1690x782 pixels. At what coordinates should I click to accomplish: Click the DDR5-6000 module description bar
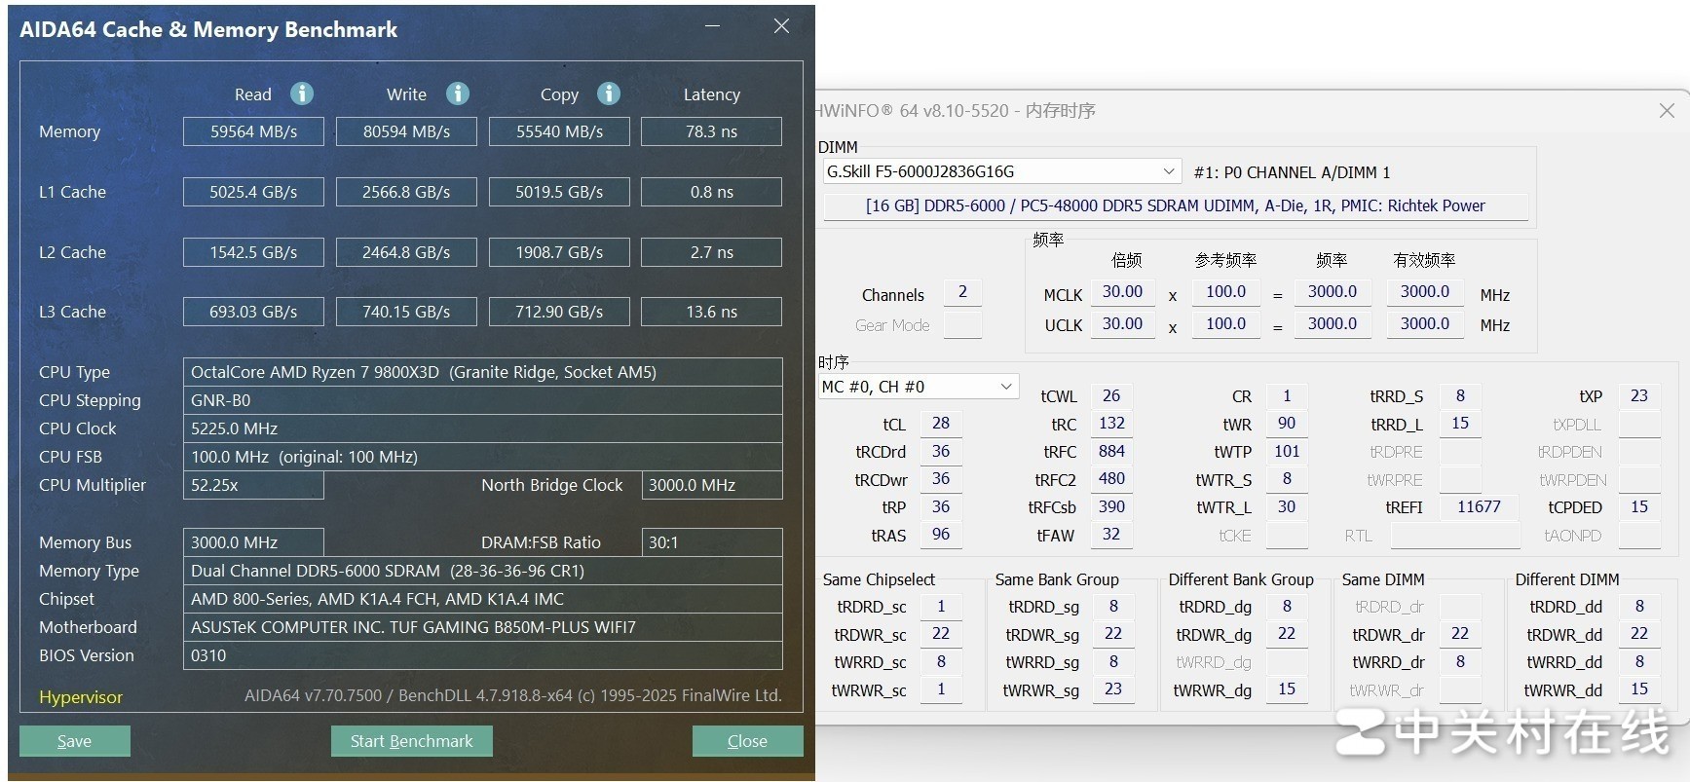click(1175, 206)
